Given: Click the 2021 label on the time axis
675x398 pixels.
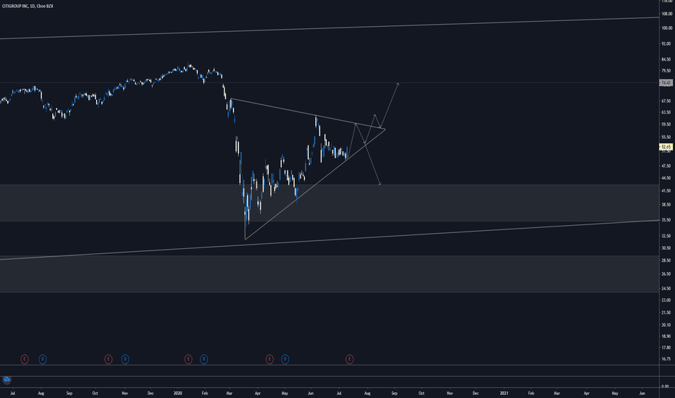Looking at the screenshot, I should [x=504, y=393].
